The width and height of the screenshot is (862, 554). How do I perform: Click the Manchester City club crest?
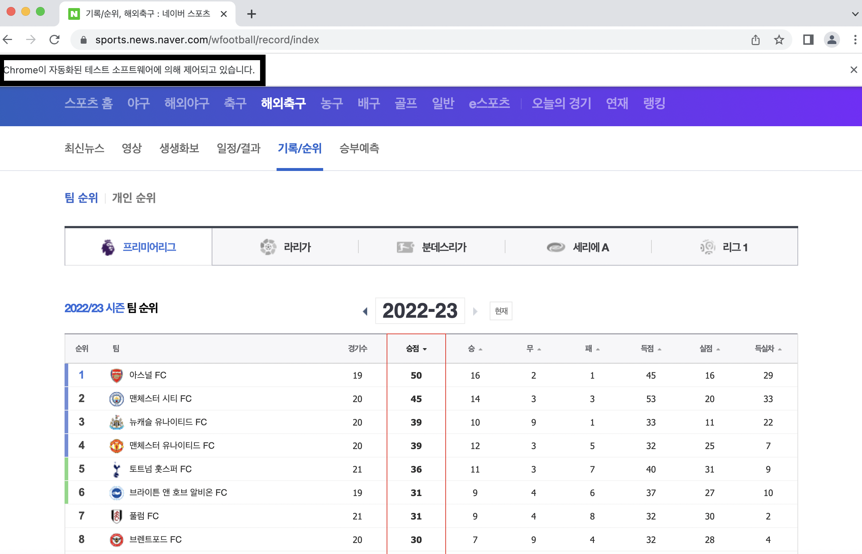click(x=116, y=399)
